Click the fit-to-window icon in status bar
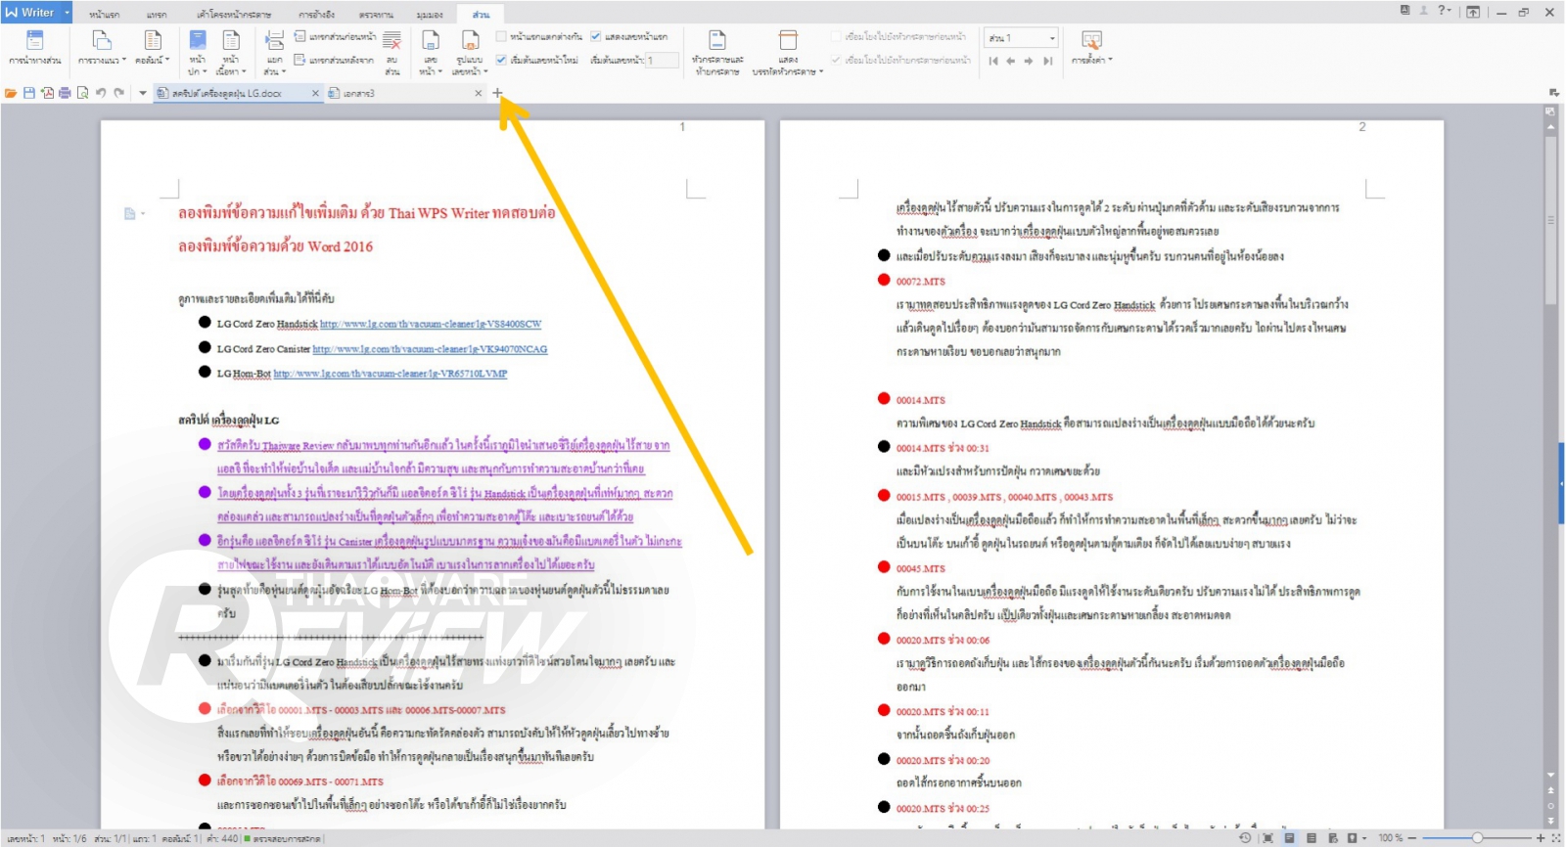Image resolution: width=1566 pixels, height=847 pixels. 1555,838
